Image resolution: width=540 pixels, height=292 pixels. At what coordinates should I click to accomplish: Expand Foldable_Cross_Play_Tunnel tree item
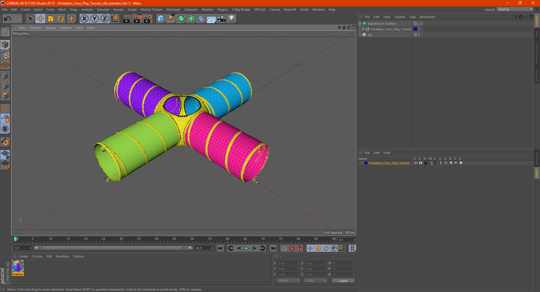pos(363,29)
